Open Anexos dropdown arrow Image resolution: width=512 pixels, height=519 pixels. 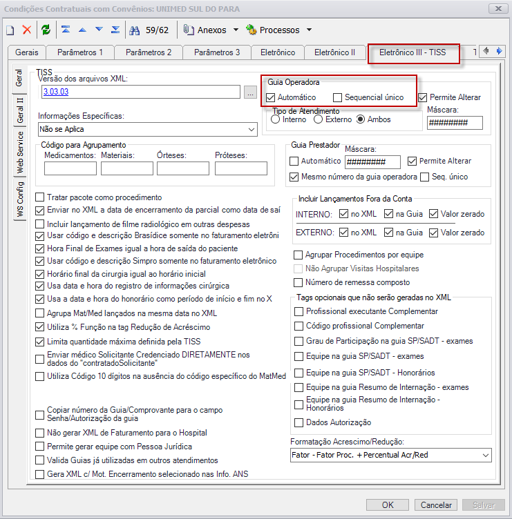[236, 30]
